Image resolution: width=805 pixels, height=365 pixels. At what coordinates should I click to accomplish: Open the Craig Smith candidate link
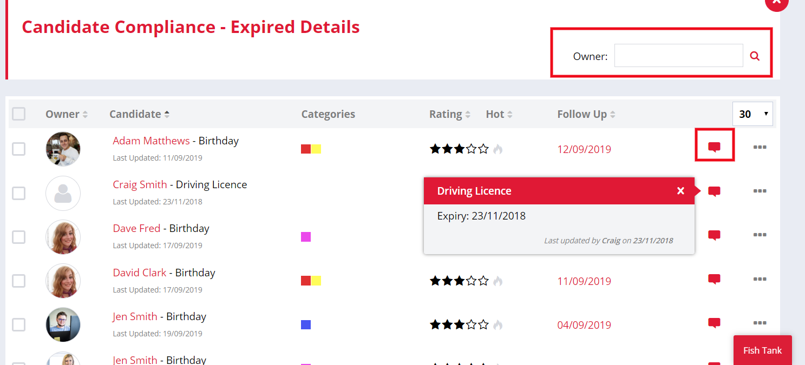pyautogui.click(x=140, y=184)
